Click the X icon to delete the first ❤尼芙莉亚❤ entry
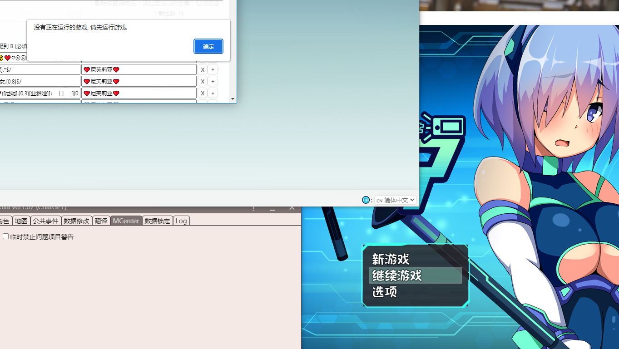 point(203,69)
